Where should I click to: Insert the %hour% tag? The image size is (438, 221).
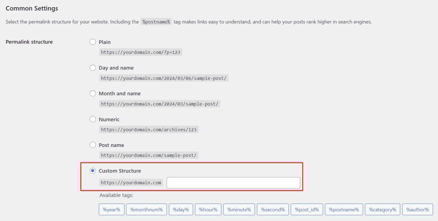208,210
